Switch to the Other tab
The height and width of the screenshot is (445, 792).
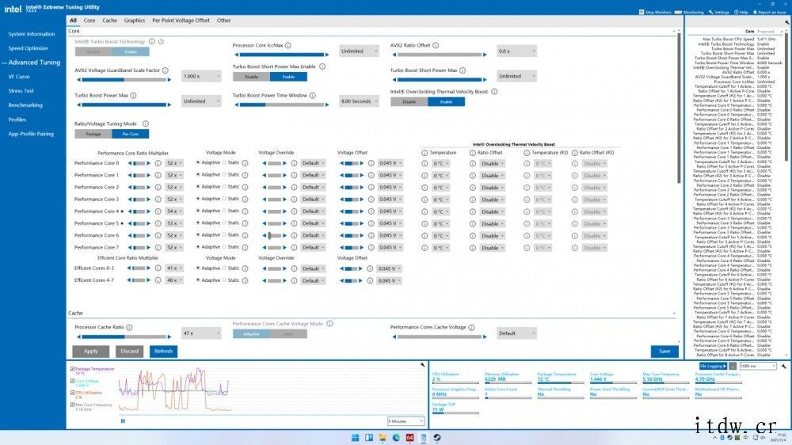click(224, 21)
